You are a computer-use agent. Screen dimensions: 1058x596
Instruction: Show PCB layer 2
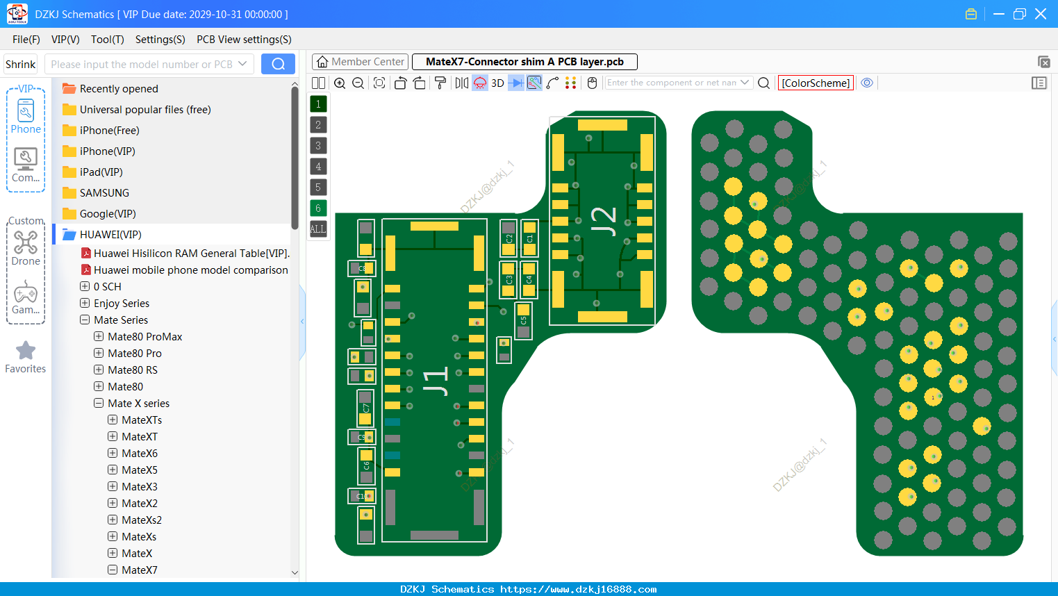[x=318, y=125]
